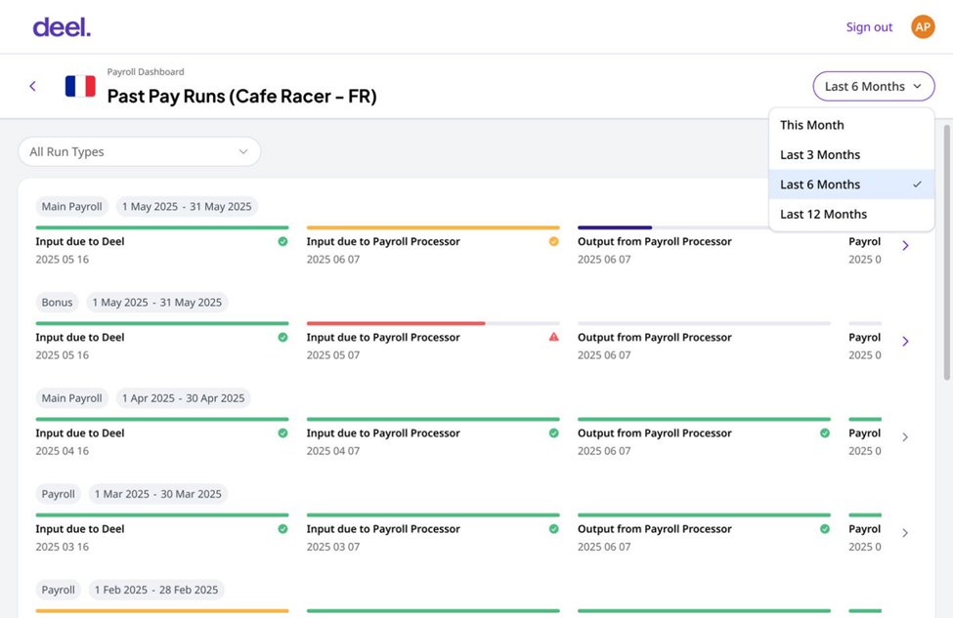Click the 1 Apr 2025 - 30 Apr 2025 date tag
953x618 pixels.
(x=184, y=398)
